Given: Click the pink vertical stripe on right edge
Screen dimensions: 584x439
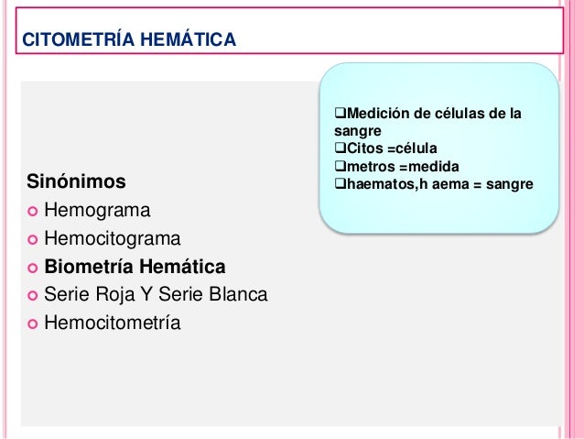Looking at the screenshot, I should 574,219.
